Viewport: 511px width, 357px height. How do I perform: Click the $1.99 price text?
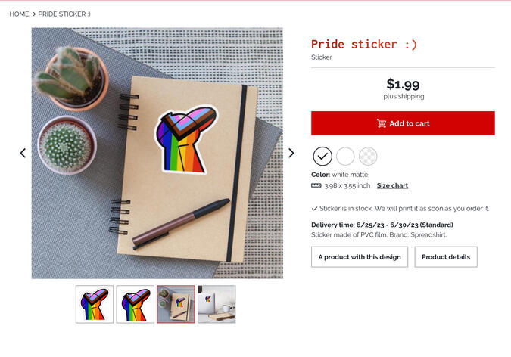[403, 84]
